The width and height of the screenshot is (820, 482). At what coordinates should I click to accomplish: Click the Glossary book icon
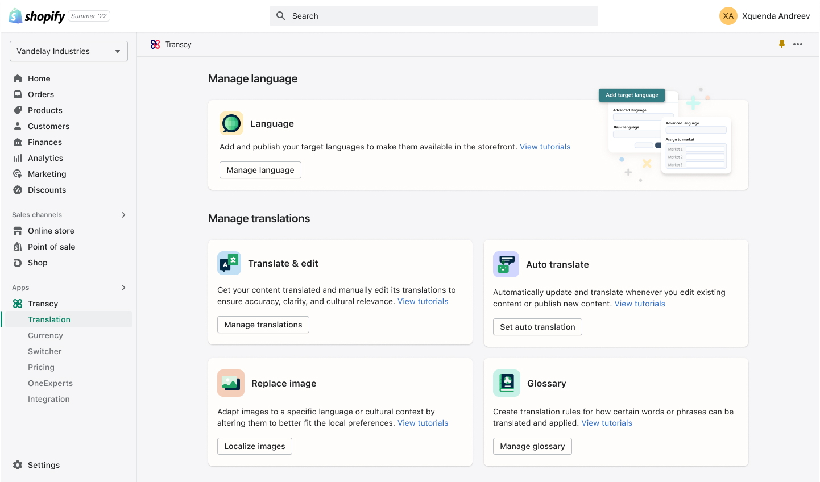point(507,383)
